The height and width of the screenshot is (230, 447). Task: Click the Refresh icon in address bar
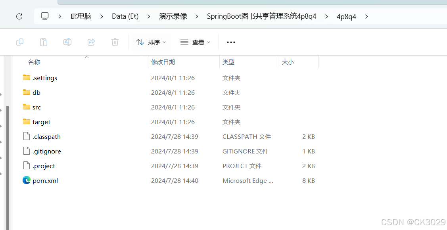[19, 17]
